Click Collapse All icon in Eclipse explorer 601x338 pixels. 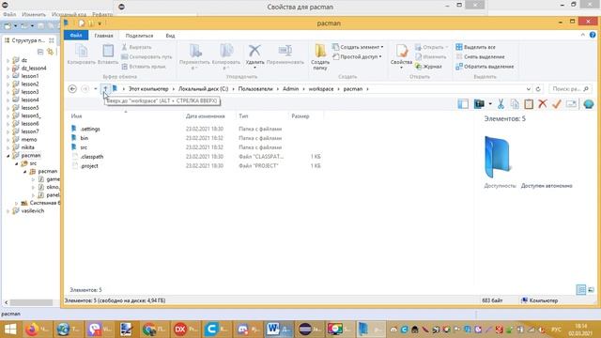pos(40,52)
